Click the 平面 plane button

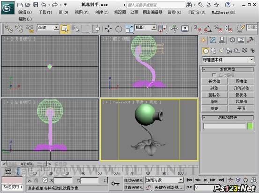tap(241, 109)
